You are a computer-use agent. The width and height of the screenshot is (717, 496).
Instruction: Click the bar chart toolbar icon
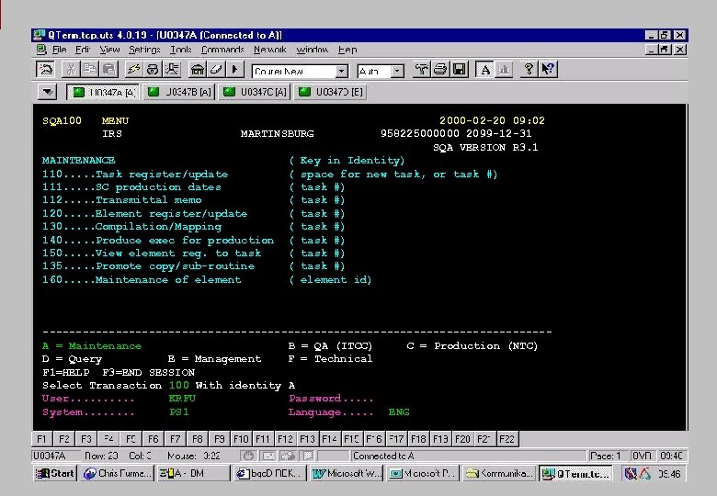[504, 70]
